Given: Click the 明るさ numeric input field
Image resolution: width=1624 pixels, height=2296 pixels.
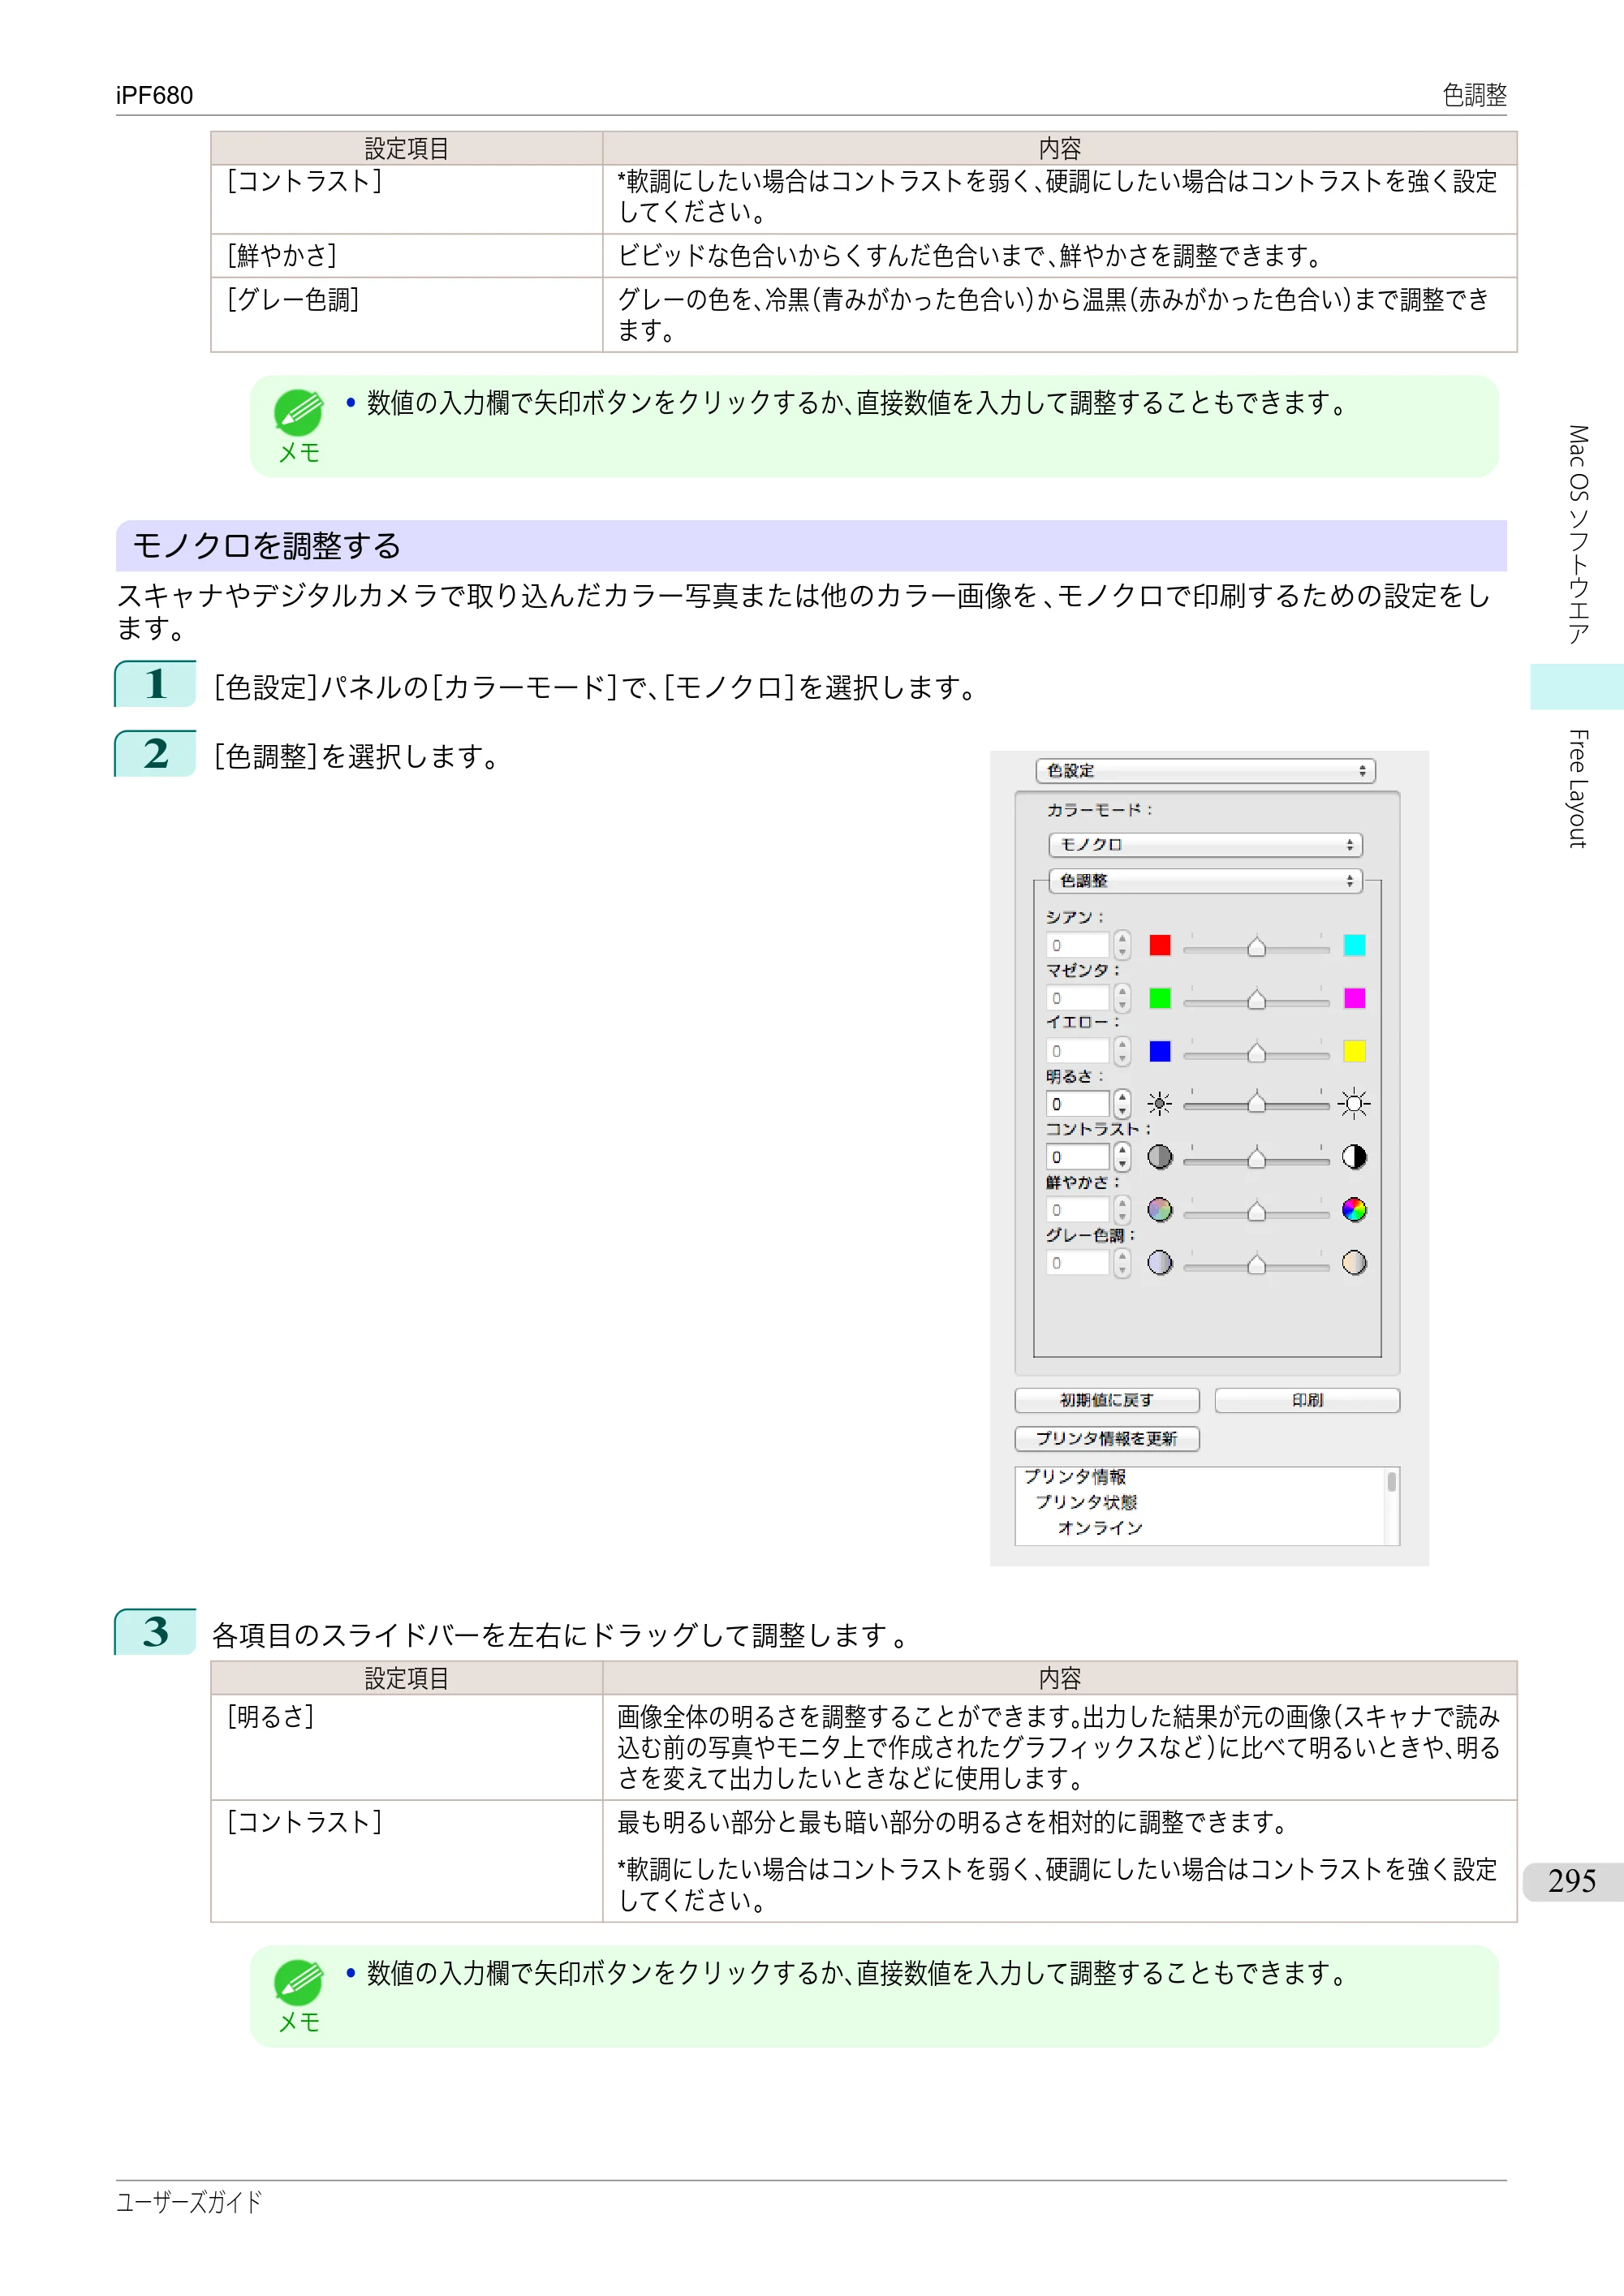Looking at the screenshot, I should [1078, 1104].
